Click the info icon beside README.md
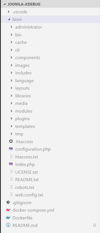Image resolution: width=101 pixels, height=233 pixels. pyautogui.click(x=8, y=225)
